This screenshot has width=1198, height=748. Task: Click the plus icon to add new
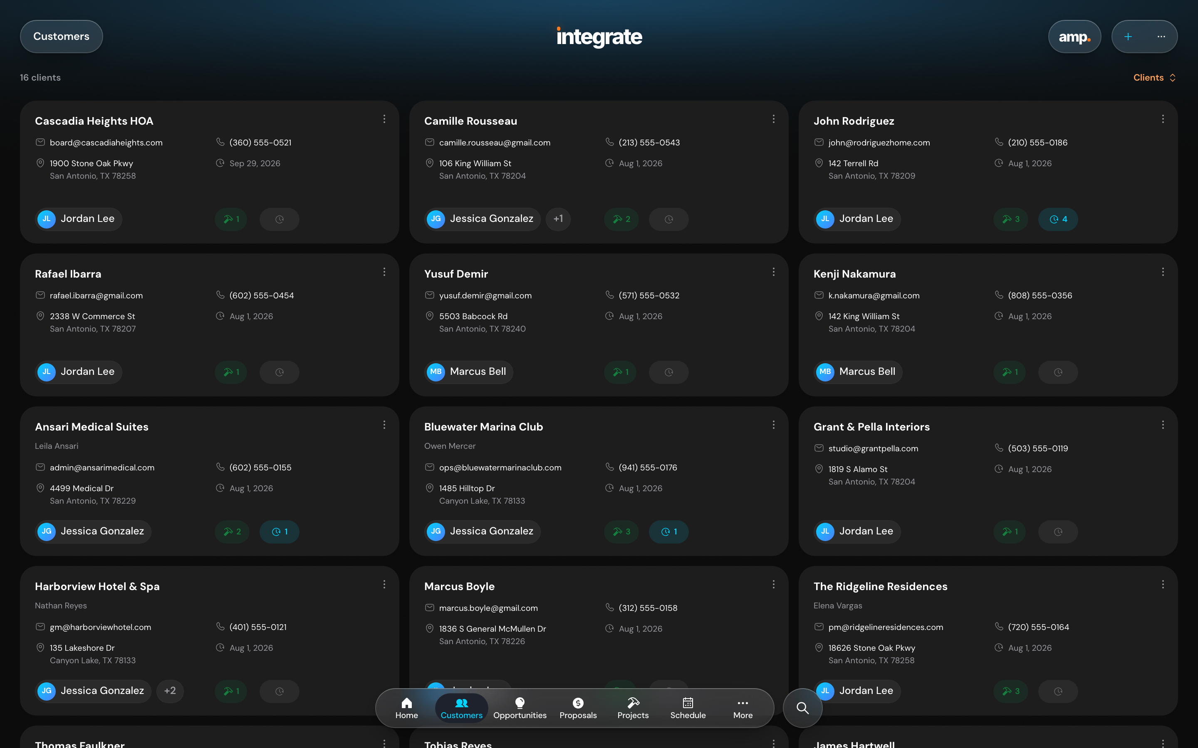pyautogui.click(x=1128, y=37)
